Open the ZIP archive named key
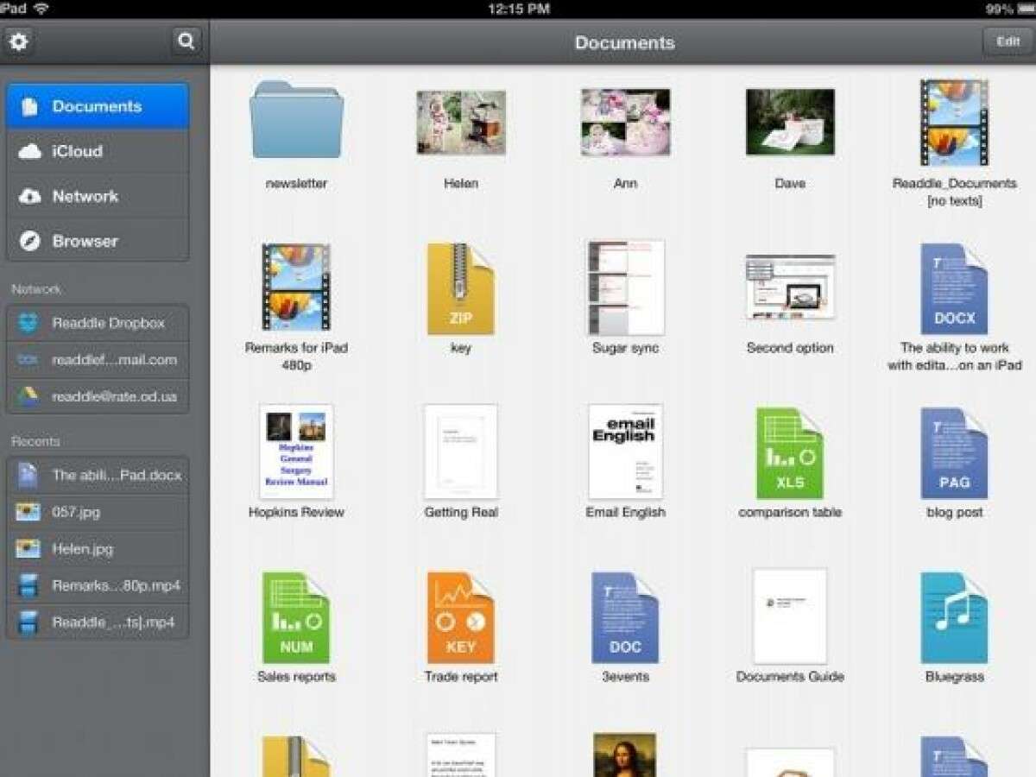This screenshot has height=777, width=1036. 461,289
